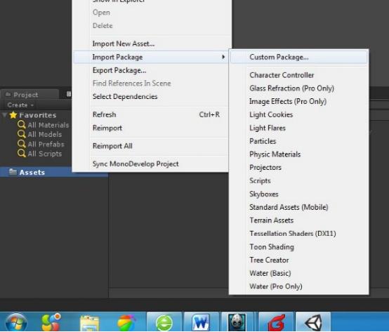This screenshot has width=389, height=332.
Task: Open the green browser taskbar icon
Action: [x=164, y=322]
